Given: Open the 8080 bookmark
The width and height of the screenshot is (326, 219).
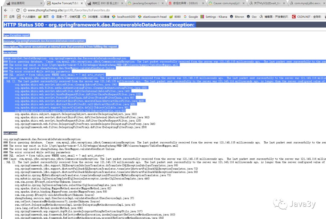Looking at the screenshot, I should click(175, 17).
